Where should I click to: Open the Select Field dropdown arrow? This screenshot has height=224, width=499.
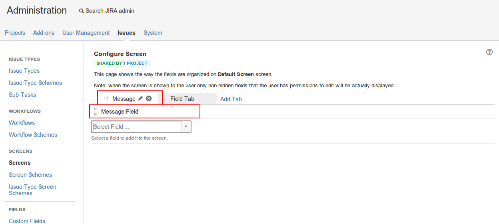tap(186, 127)
